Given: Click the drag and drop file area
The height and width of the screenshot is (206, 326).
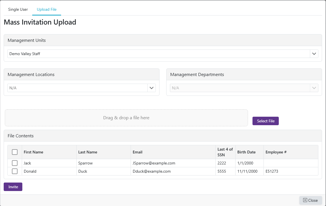Looking at the screenshot, I should (126, 118).
